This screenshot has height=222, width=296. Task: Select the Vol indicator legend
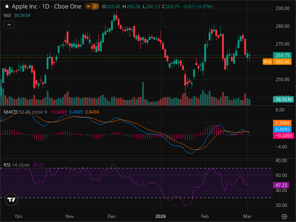tap(7, 16)
